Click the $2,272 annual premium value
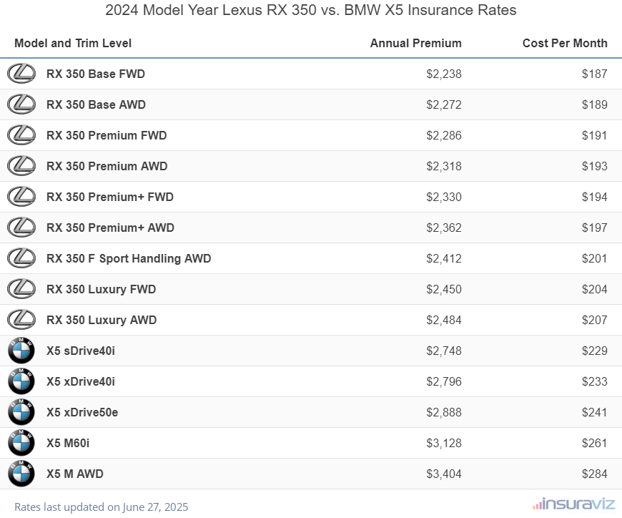Image resolution: width=622 pixels, height=518 pixels. 444,104
